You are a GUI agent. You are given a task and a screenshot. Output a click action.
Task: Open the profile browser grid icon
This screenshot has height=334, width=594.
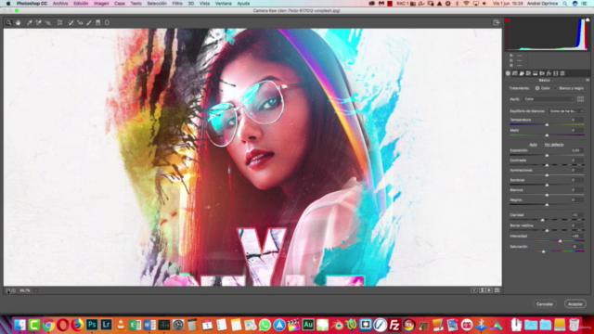coord(580,99)
